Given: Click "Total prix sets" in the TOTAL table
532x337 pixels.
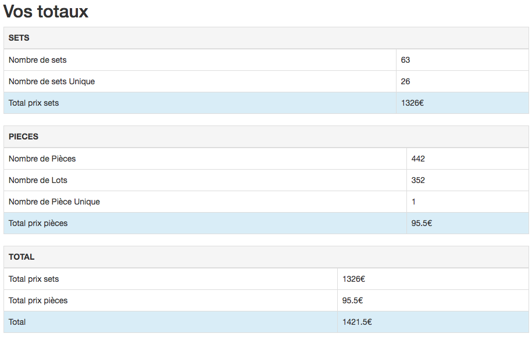Looking at the screenshot, I should pos(34,279).
